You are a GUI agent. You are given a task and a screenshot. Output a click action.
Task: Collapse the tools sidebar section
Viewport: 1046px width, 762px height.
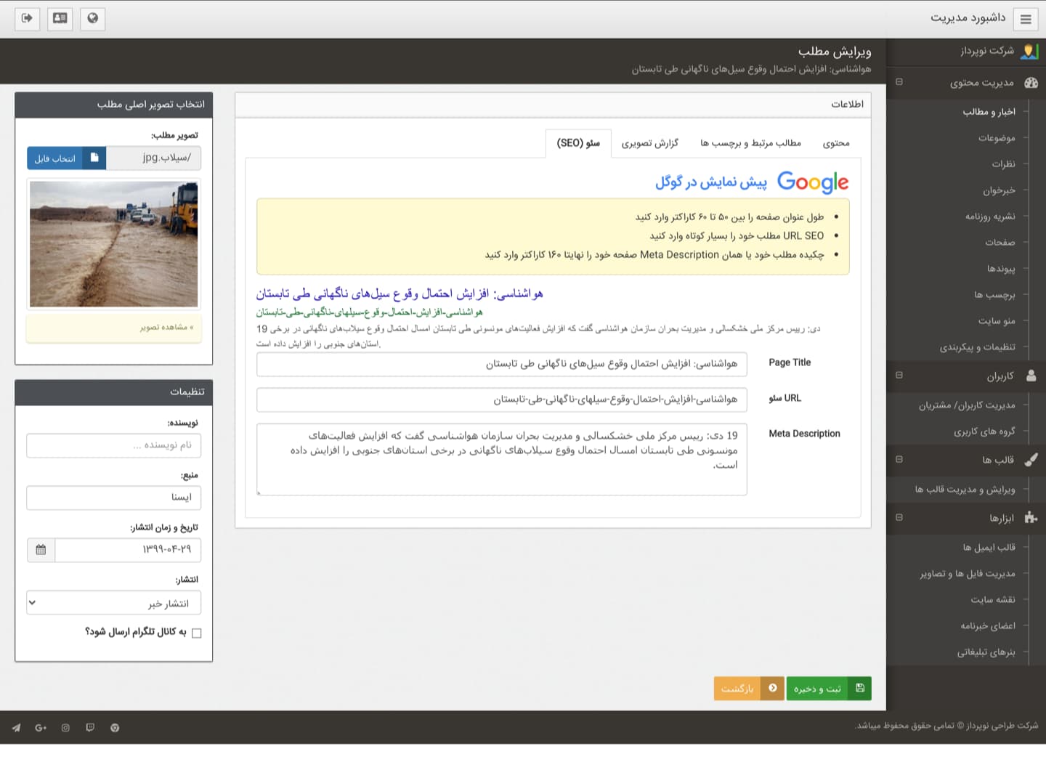pyautogui.click(x=899, y=517)
